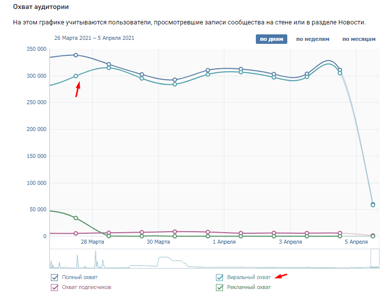The width and height of the screenshot is (390, 298).
Task: Toggle the "Полный охват" checkbox
Action: click(55, 277)
